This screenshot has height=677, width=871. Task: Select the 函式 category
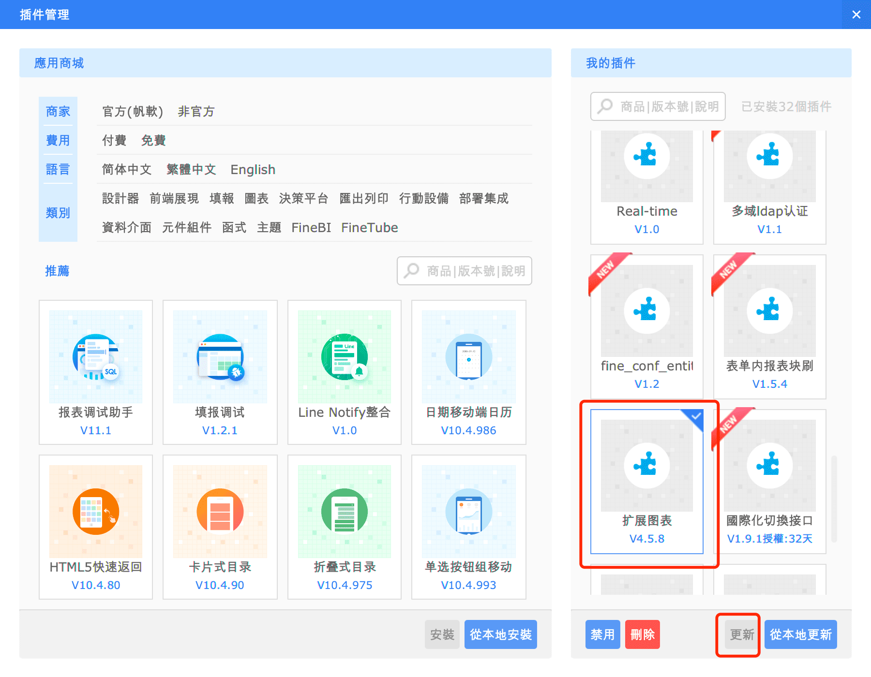(x=234, y=228)
